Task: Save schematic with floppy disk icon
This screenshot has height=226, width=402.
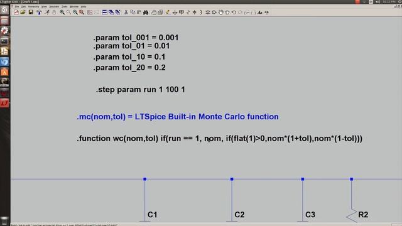Action: coord(31,13)
